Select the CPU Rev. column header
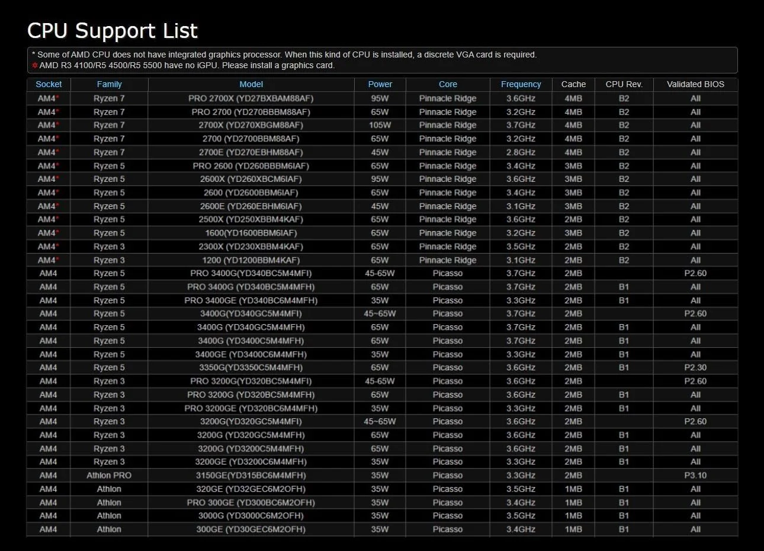This screenshot has height=551, width=764. [624, 84]
